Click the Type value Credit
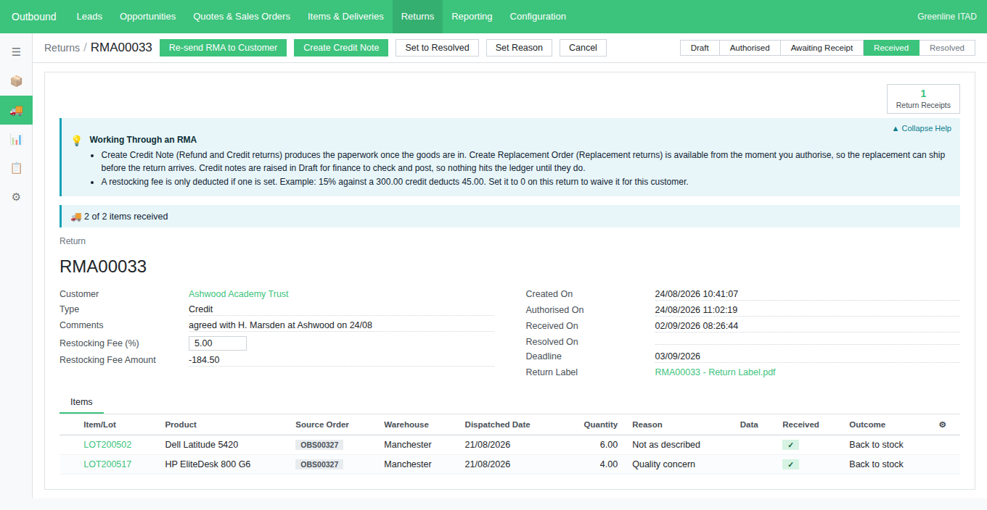The width and height of the screenshot is (987, 510). click(201, 309)
